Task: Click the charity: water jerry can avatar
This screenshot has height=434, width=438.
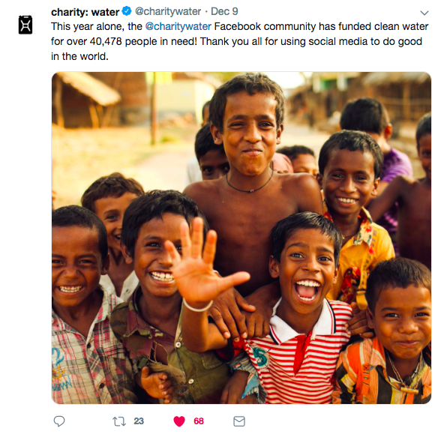Action: 25,25
